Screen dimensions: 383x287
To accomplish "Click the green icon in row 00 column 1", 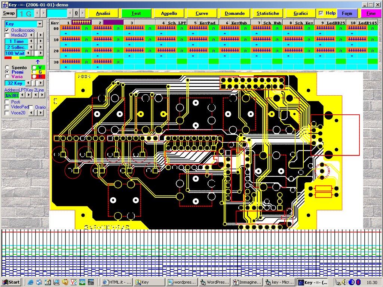I will tap(86, 28).
